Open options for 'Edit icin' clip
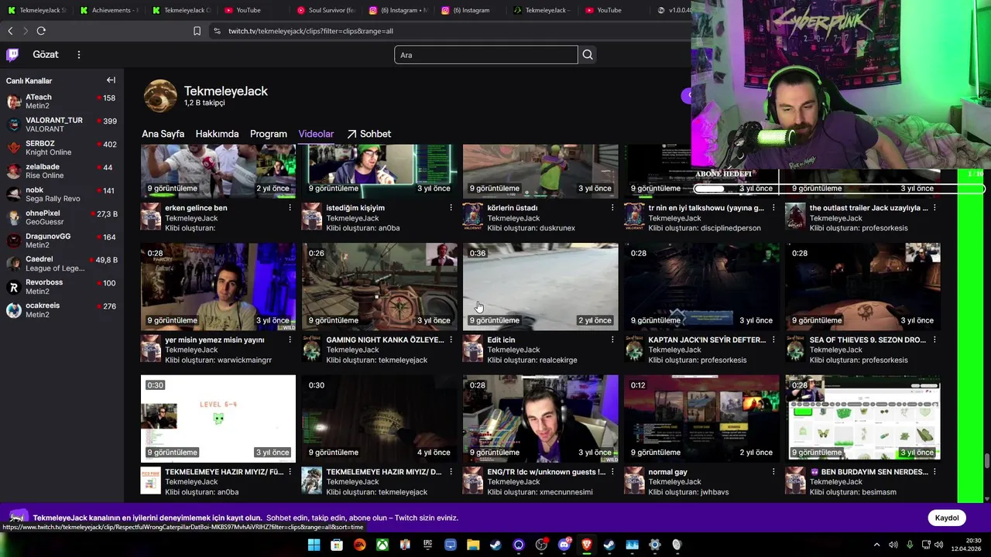 612,340
